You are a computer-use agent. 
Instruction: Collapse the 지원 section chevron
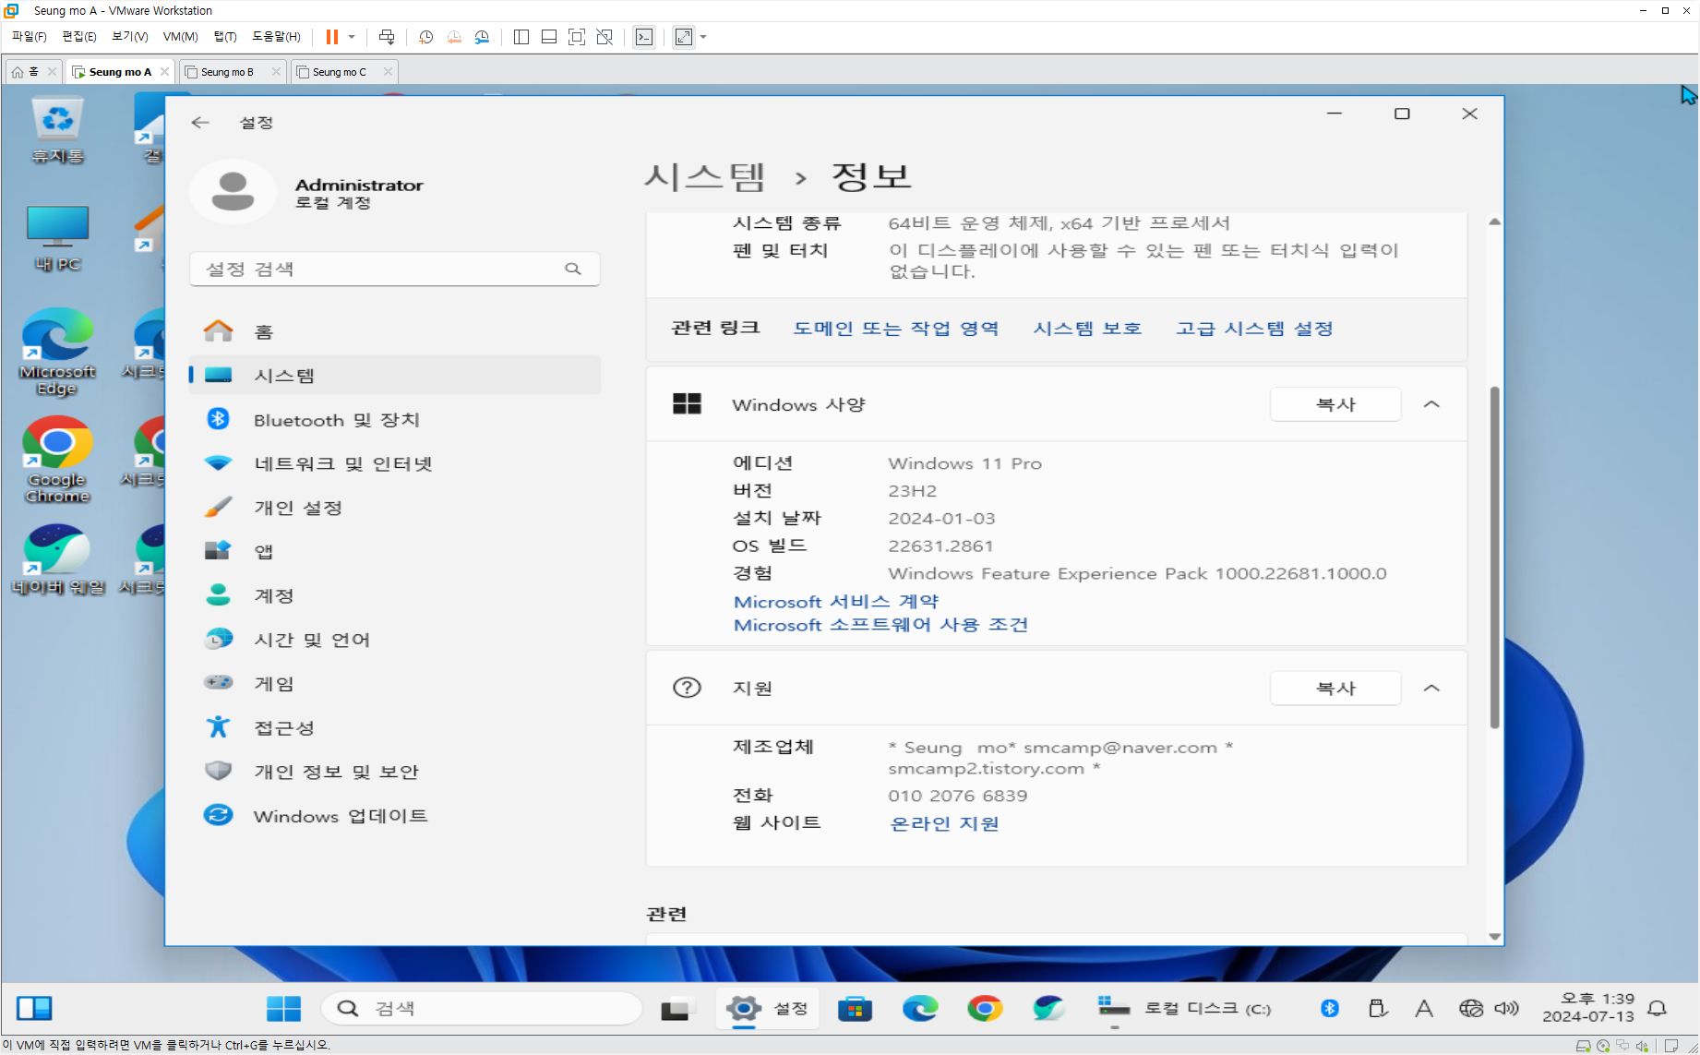pyautogui.click(x=1431, y=689)
